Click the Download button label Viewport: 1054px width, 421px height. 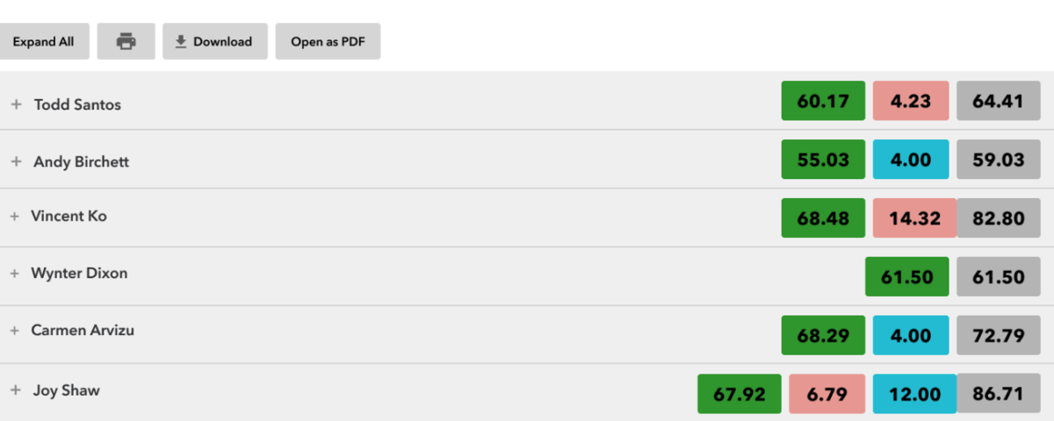[x=222, y=41]
